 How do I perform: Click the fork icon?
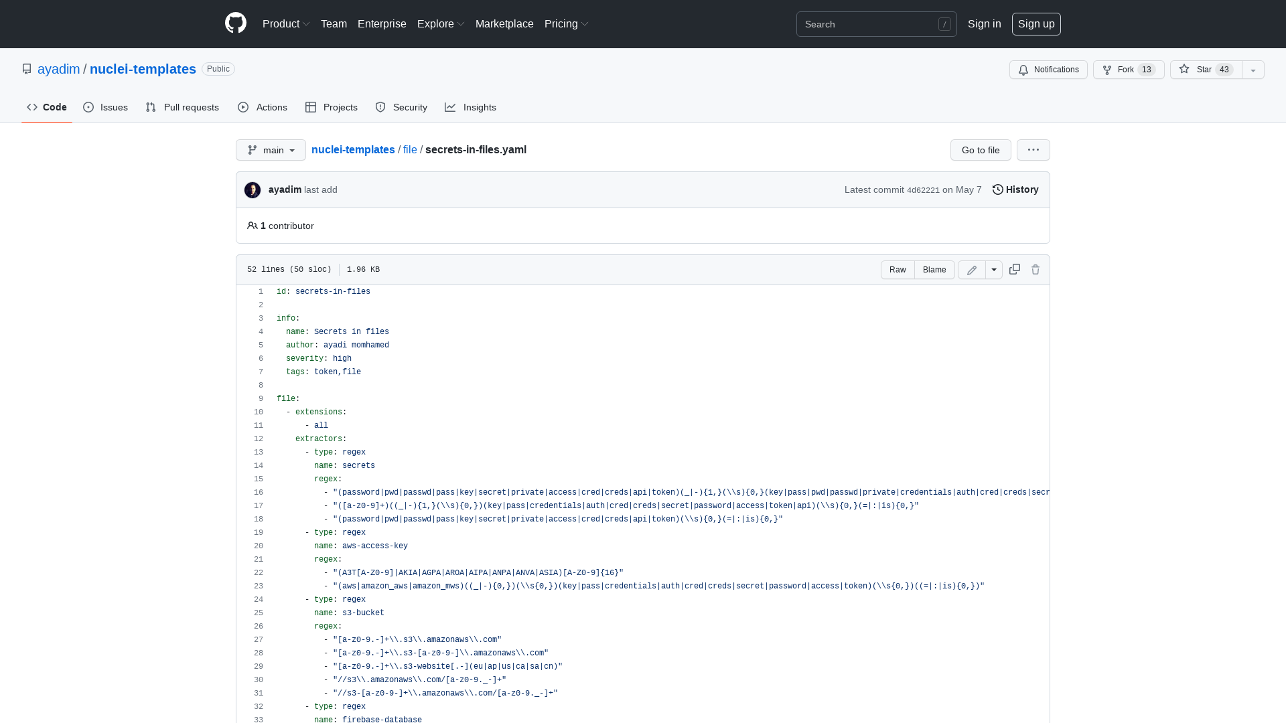point(1107,70)
